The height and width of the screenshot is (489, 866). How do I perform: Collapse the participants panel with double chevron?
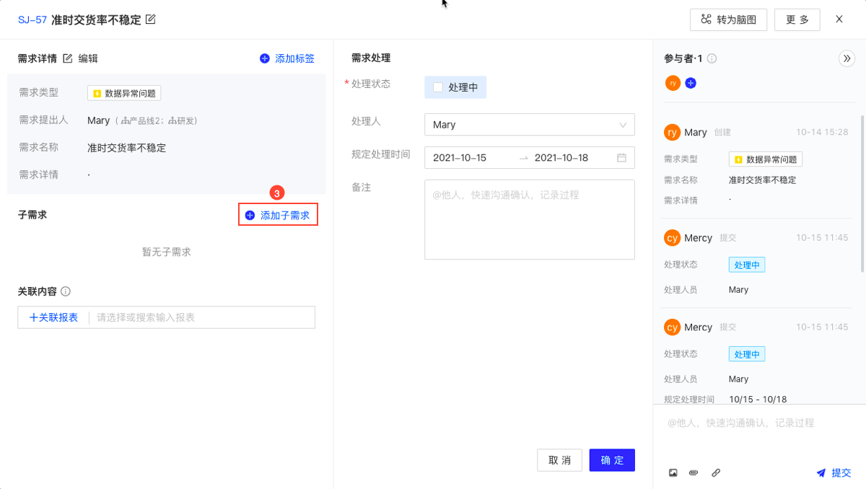pos(847,59)
